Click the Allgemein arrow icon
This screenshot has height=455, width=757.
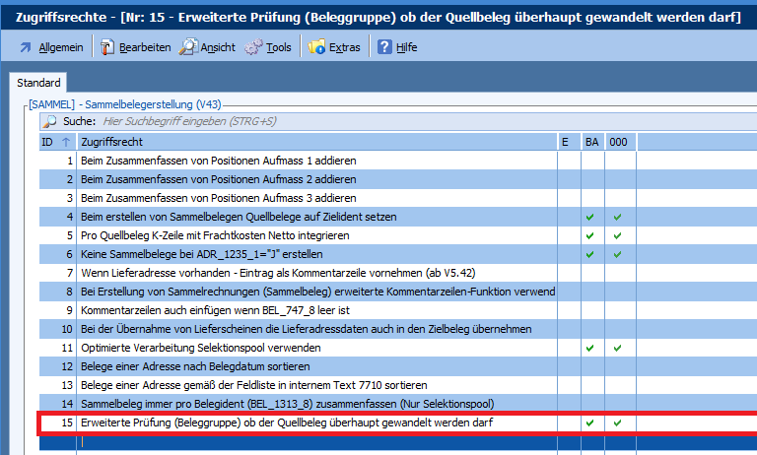coord(26,47)
